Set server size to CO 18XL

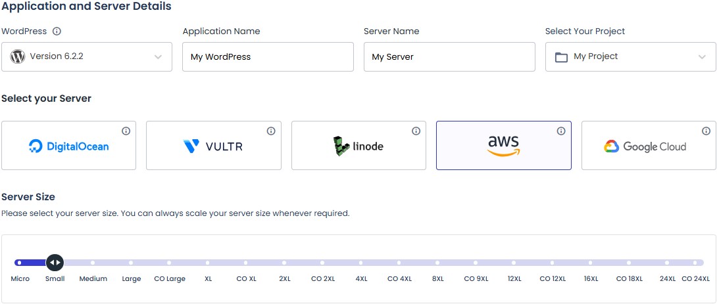point(629,263)
